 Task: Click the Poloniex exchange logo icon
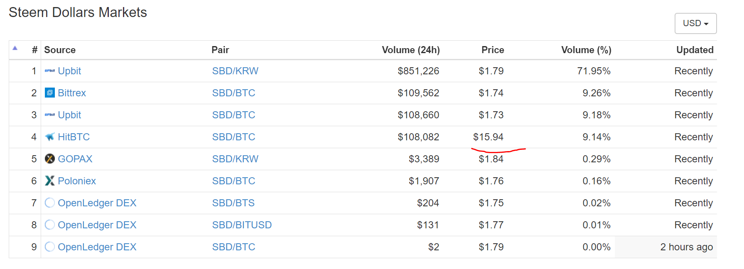50,181
